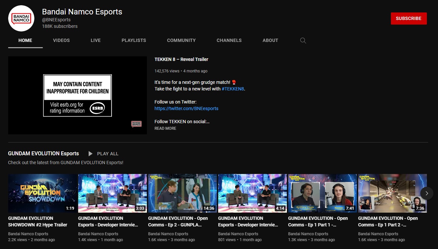Open the About tab

tap(270, 40)
